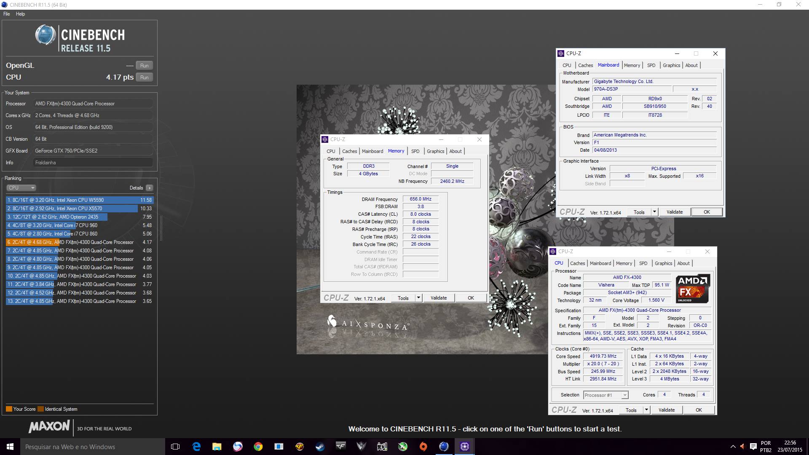The width and height of the screenshot is (809, 455).
Task: Click Validate in Memory CPU-Z window
Action: pos(439,298)
